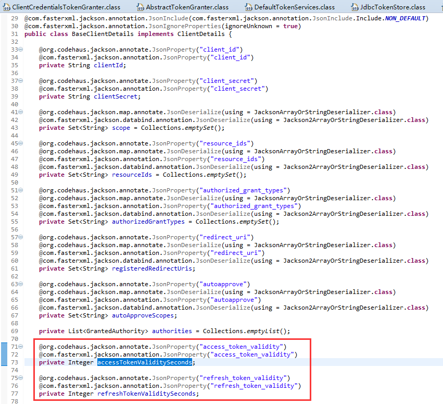The width and height of the screenshot is (443, 404).
Task: Click the JdbcTokenStore class file icon
Action: click(x=355, y=7)
